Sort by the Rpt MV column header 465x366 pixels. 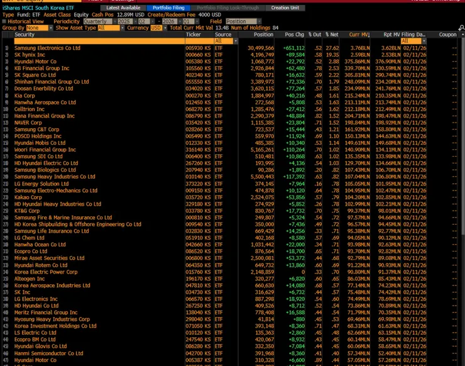391,35
